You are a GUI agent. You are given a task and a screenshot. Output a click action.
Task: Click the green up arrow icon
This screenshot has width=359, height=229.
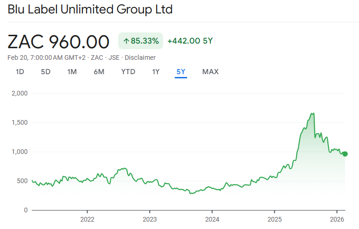point(126,41)
